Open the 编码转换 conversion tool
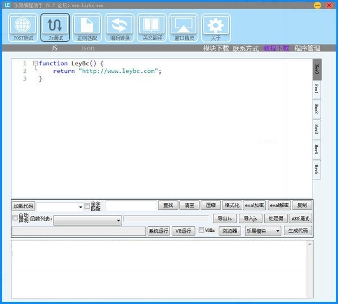 [x=119, y=28]
